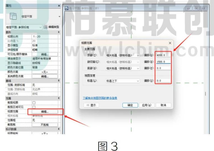Screen dimensions: 214x151
Task: Click the 颜色方案位置 value 背景
Action: point(45,67)
